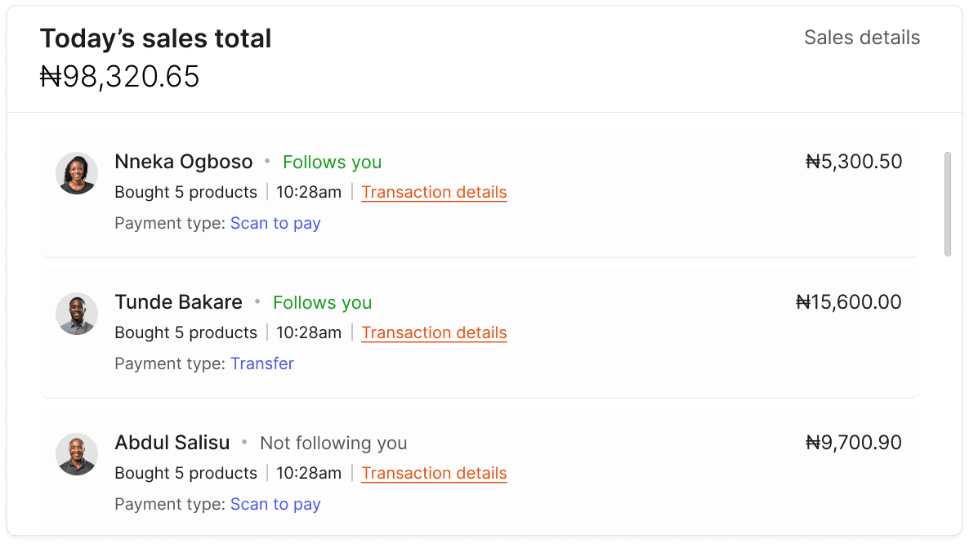The height and width of the screenshot is (544, 969).
Task: Open Transaction details for Tunde Bakare
Action: tap(434, 332)
